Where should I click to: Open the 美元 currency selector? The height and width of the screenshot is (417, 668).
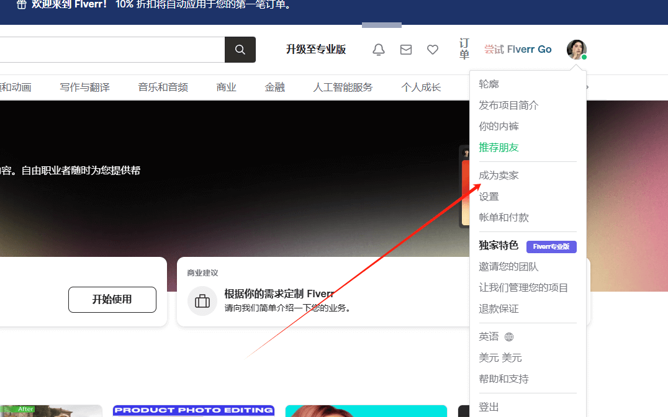pyautogui.click(x=500, y=358)
